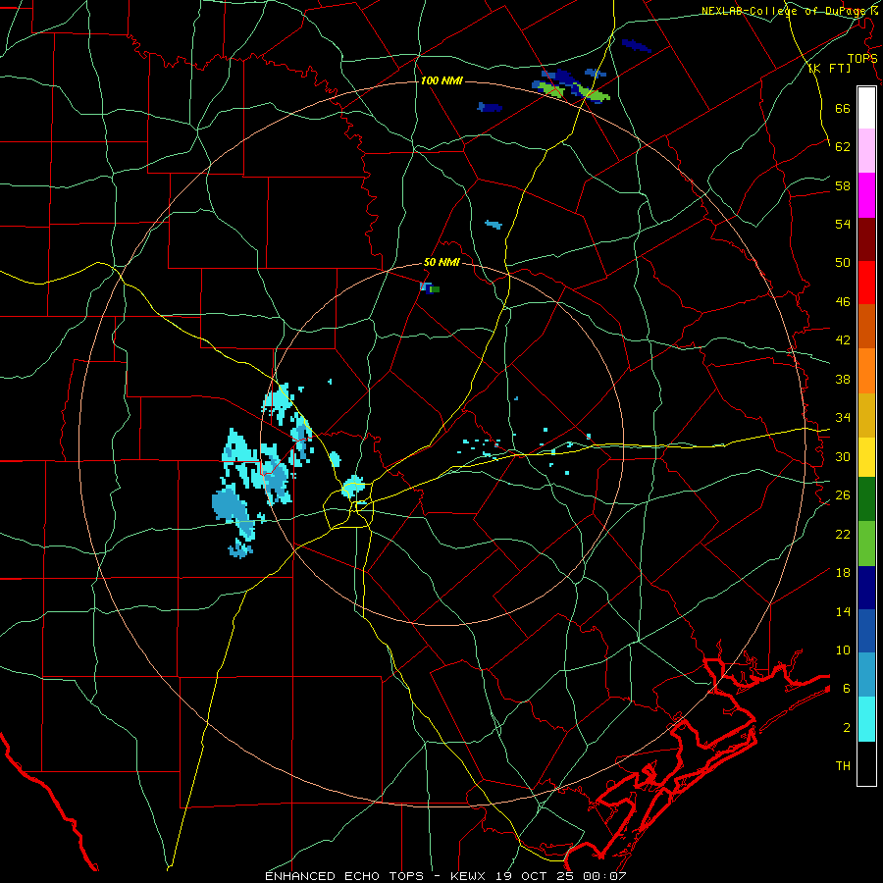Click the 14 scale value
Image resolution: width=883 pixels, height=883 pixels.
point(843,611)
